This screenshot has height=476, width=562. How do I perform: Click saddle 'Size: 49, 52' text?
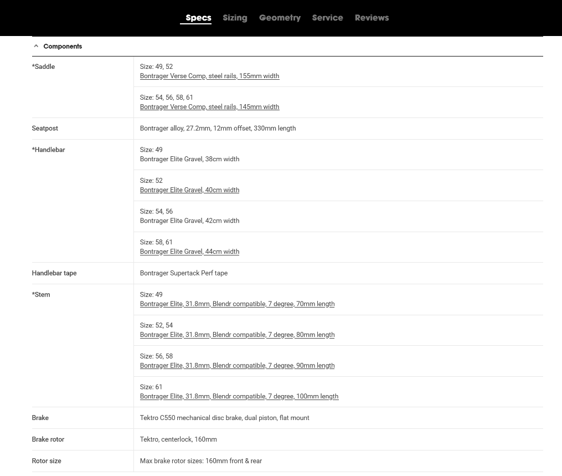156,66
